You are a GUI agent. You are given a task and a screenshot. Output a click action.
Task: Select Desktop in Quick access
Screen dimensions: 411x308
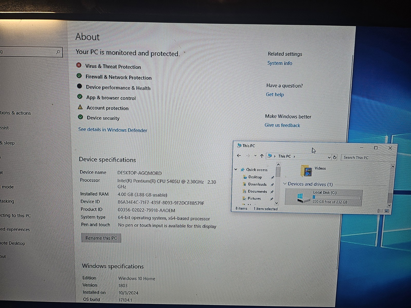(x=255, y=177)
